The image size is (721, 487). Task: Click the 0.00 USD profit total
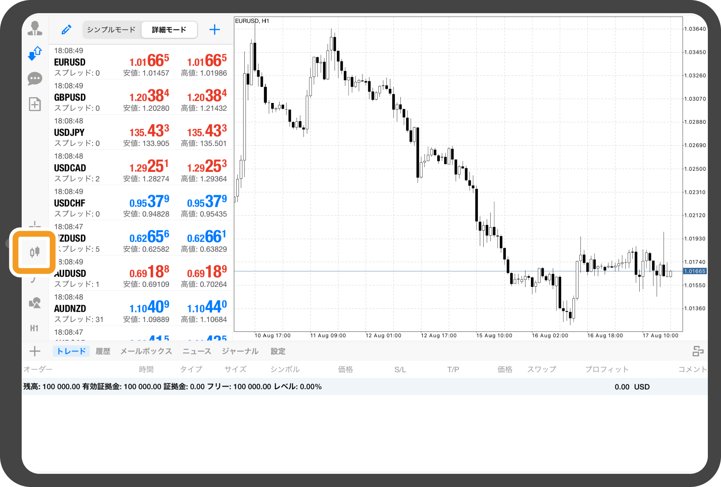(x=632, y=387)
